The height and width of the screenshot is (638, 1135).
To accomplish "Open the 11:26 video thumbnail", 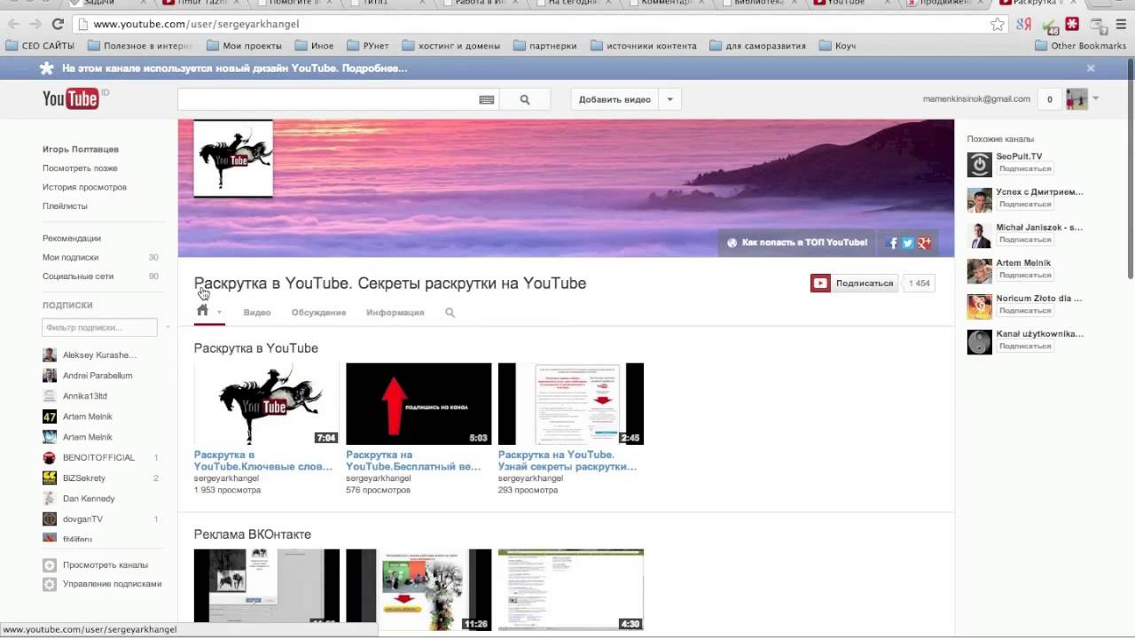I will (x=419, y=590).
